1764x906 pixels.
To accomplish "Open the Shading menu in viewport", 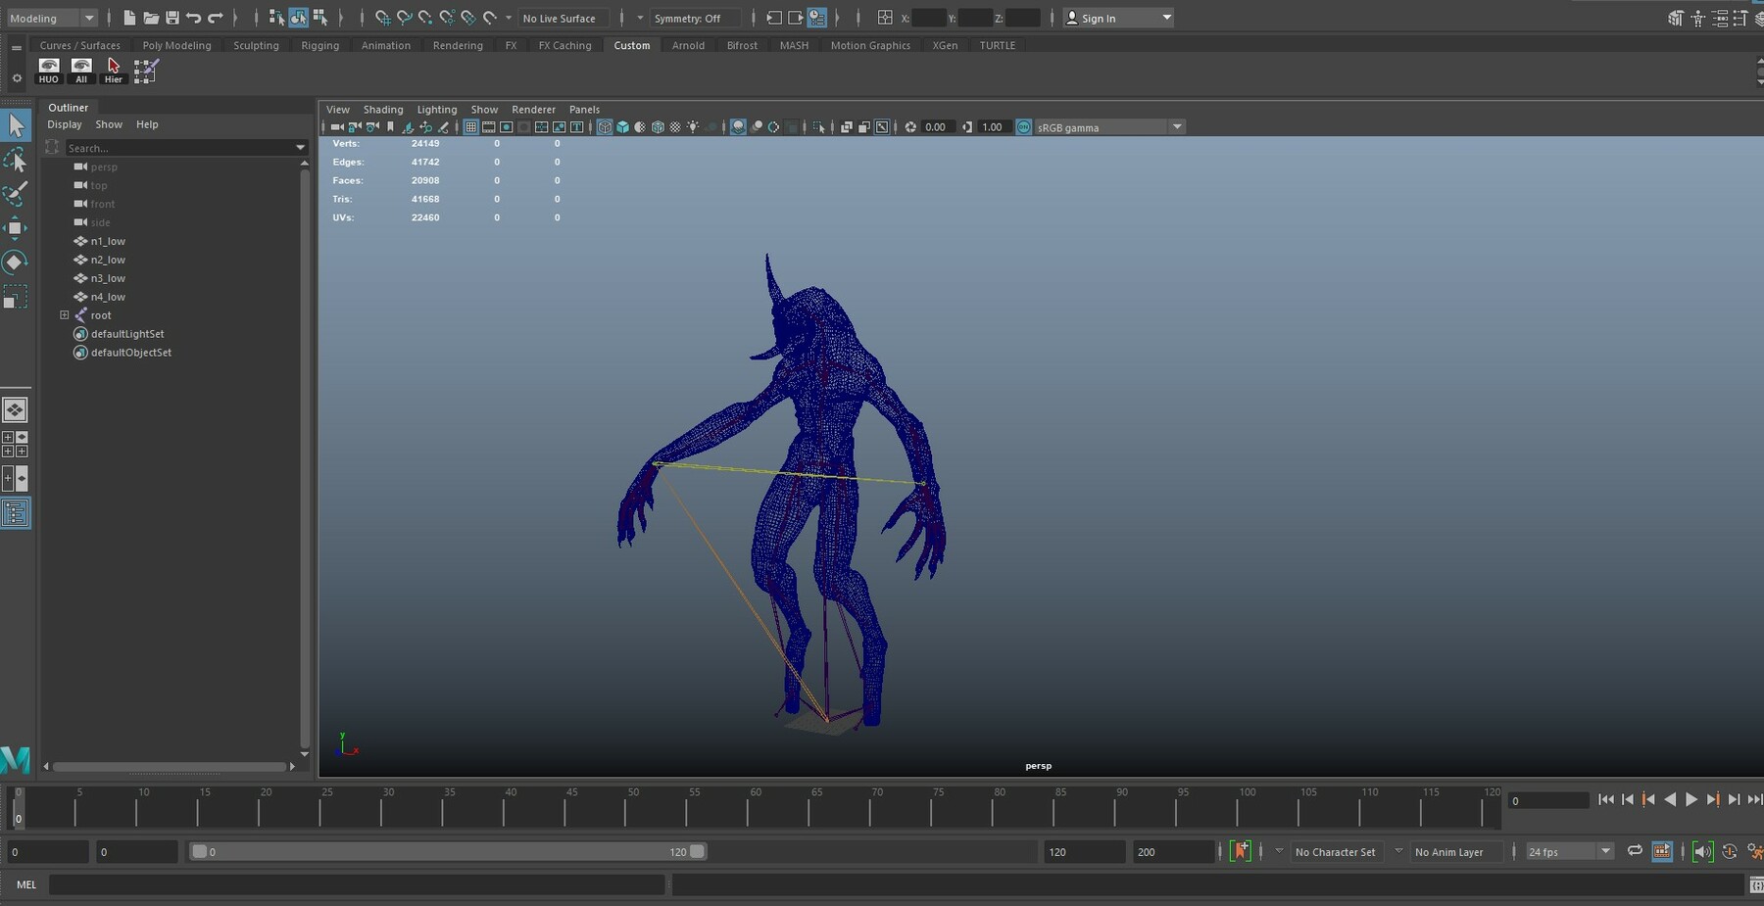I will tap(382, 110).
